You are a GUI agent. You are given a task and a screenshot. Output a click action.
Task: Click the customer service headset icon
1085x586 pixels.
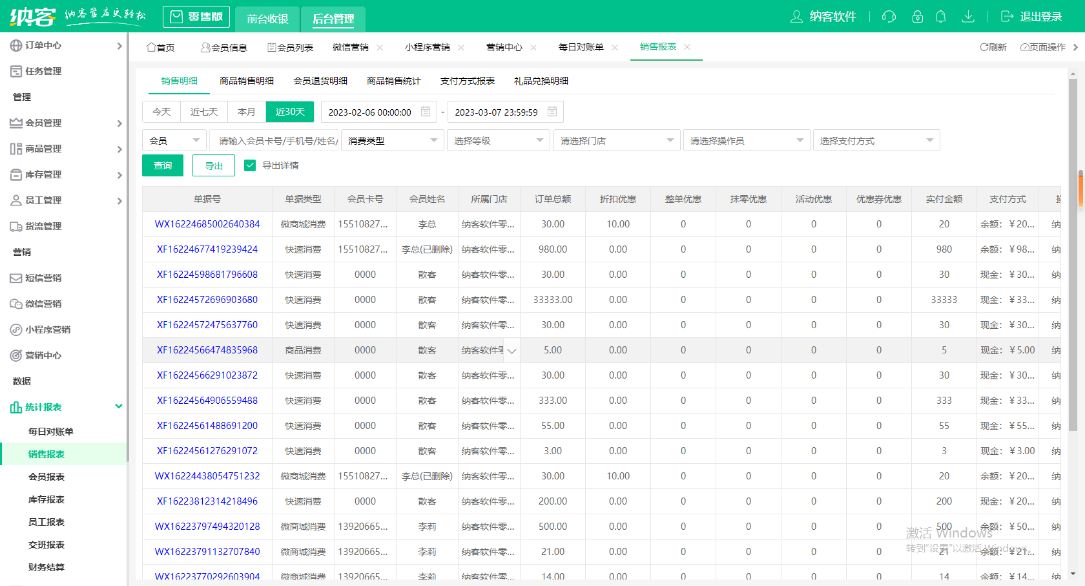click(889, 17)
